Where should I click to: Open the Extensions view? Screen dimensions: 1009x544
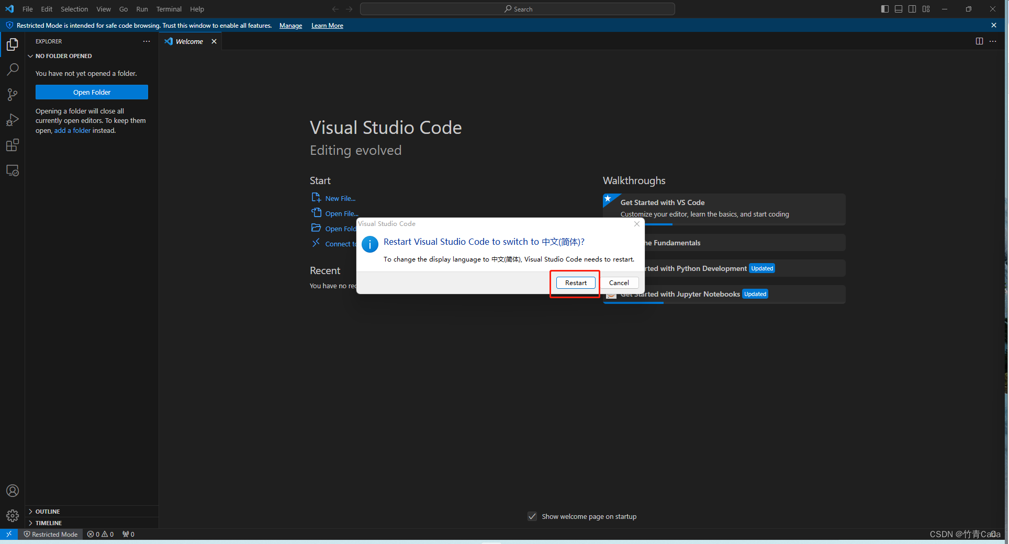pos(13,145)
